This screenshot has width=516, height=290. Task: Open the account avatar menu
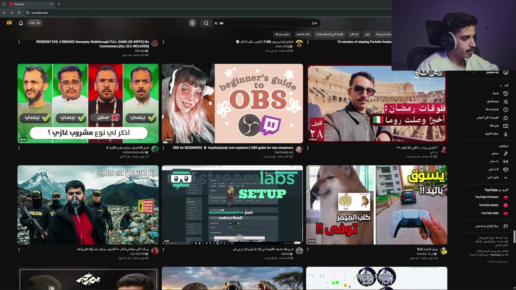point(9,23)
